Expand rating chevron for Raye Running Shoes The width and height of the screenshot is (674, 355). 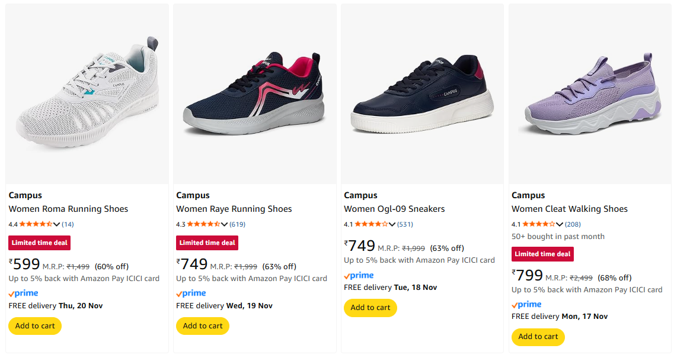tap(225, 224)
